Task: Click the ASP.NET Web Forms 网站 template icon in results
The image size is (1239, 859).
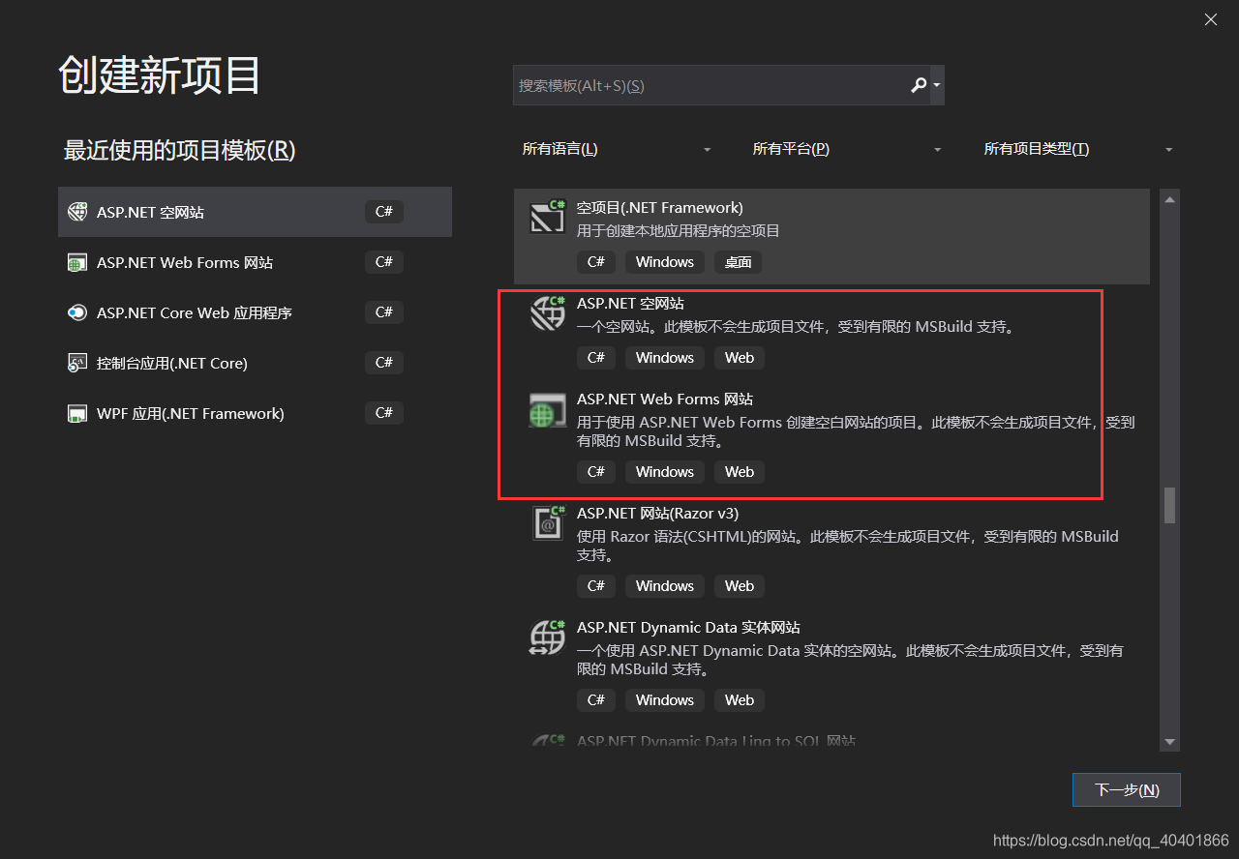Action: (x=547, y=408)
